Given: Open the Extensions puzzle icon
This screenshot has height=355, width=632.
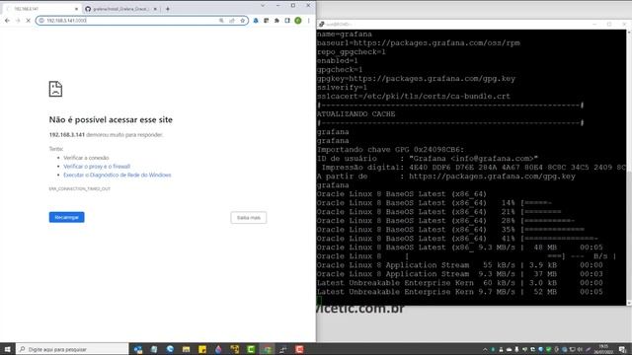Looking at the screenshot, I should (276, 21).
